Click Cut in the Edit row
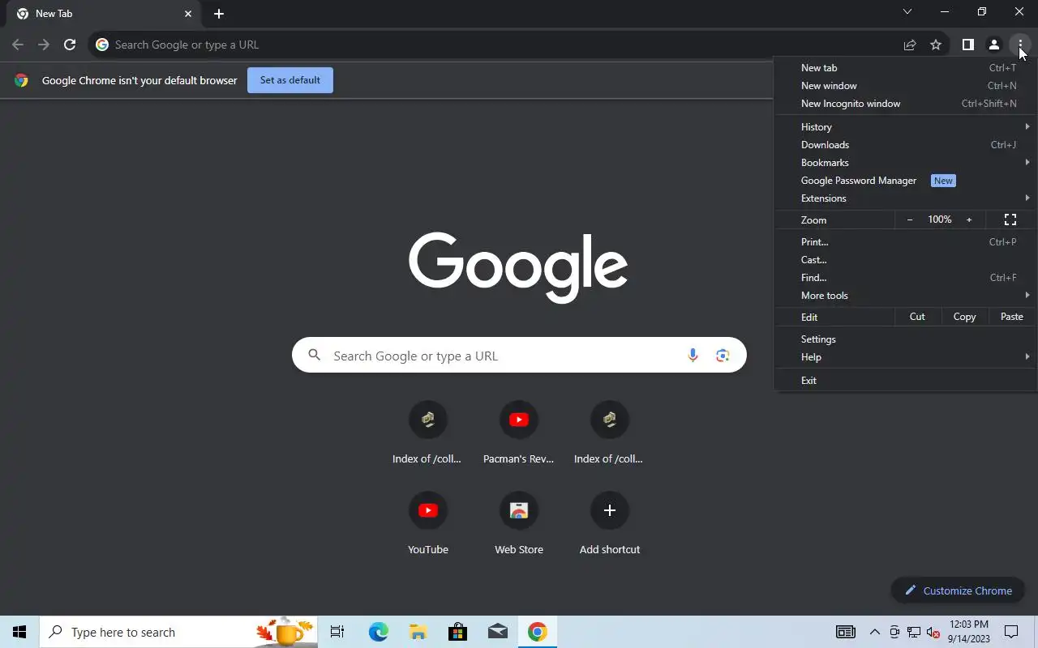Viewport: 1038px width, 648px height. click(917, 318)
